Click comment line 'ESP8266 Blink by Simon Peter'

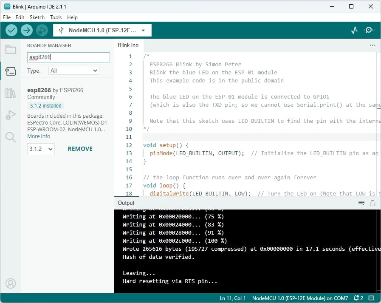click(x=195, y=65)
